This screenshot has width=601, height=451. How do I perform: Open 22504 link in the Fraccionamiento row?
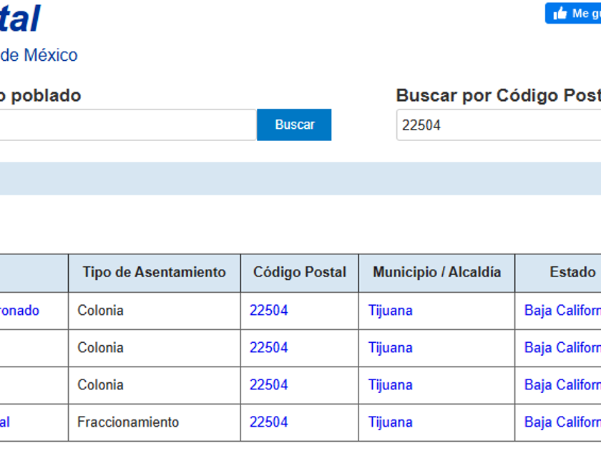[268, 422]
